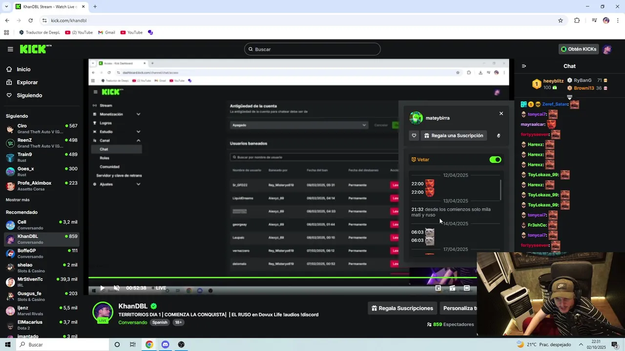Image resolution: width=625 pixels, height=351 pixels.
Task: Open recommended channel BoffeGP
Action: (42, 253)
